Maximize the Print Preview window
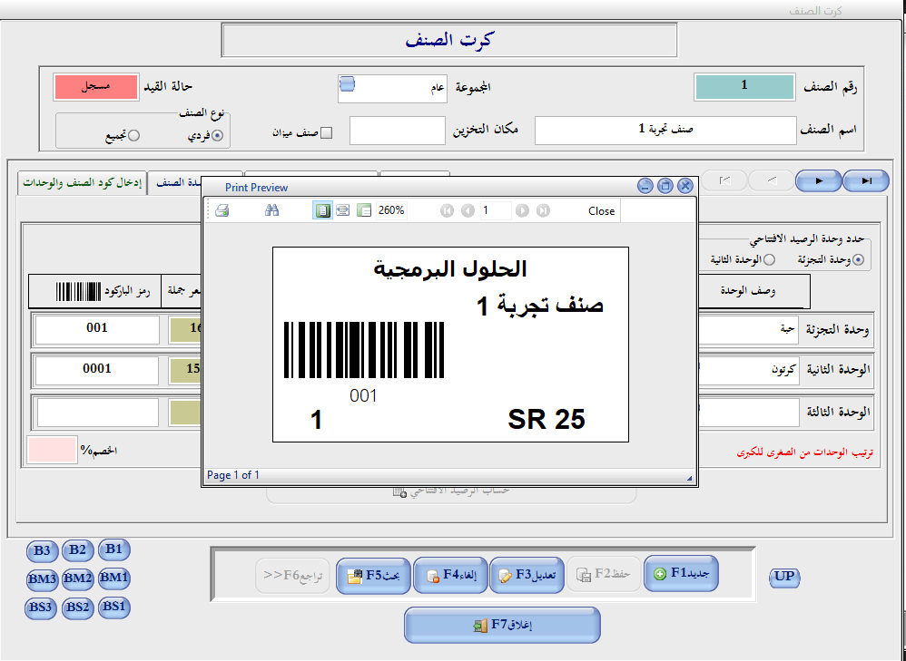The image size is (906, 661). pyautogui.click(x=665, y=186)
